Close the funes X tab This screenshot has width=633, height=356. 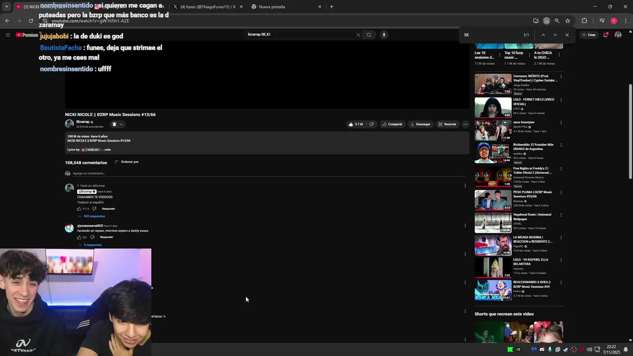(241, 7)
